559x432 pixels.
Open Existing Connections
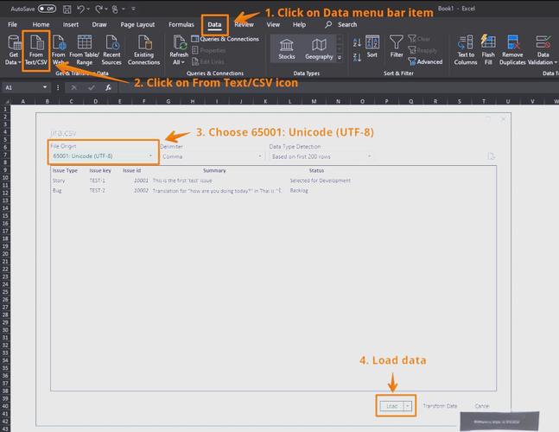tap(143, 50)
